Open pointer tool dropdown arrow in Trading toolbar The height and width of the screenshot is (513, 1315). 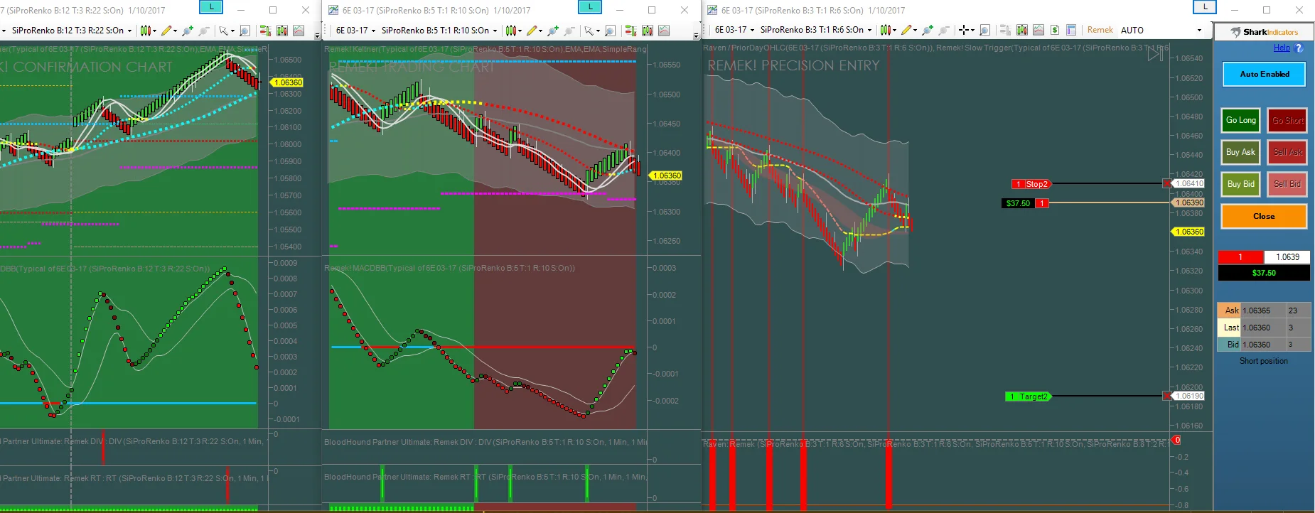tap(598, 31)
